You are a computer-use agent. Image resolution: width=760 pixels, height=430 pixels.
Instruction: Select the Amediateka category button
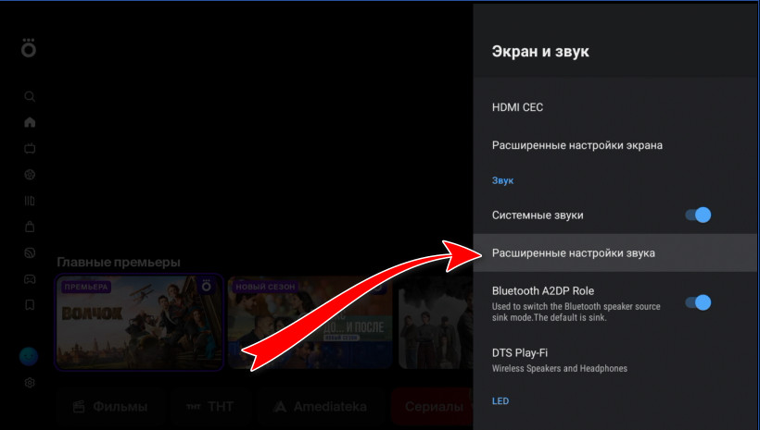319,407
